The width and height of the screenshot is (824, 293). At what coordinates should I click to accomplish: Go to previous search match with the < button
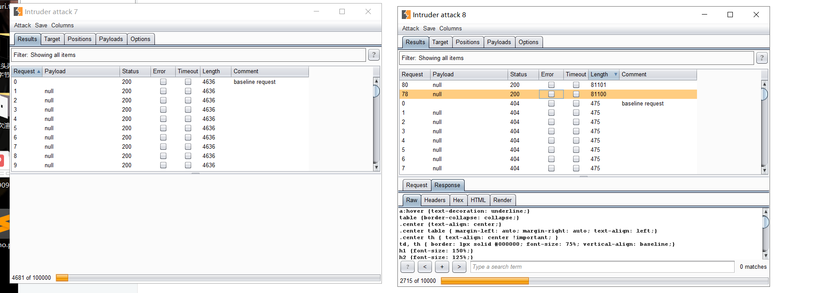[x=425, y=267]
